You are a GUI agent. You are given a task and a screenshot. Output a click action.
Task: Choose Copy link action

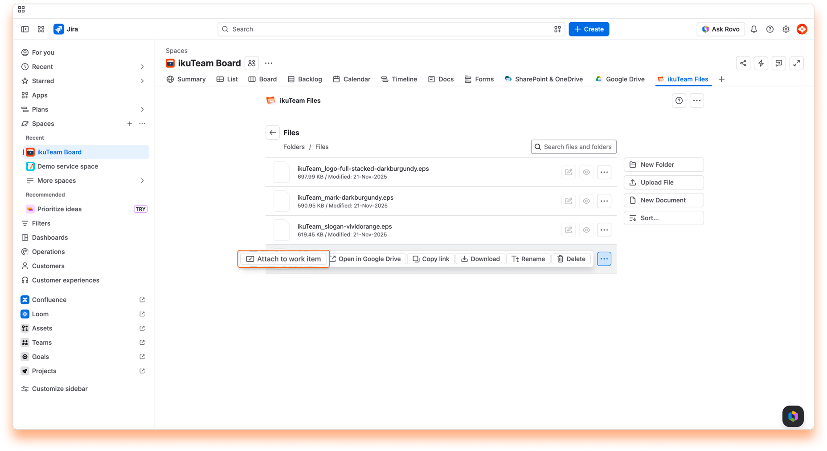tap(431, 259)
